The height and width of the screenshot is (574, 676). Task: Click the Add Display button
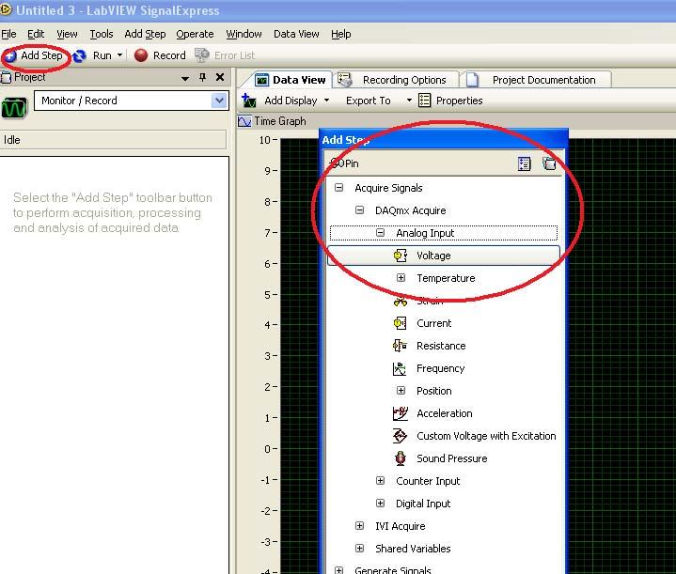click(x=280, y=101)
